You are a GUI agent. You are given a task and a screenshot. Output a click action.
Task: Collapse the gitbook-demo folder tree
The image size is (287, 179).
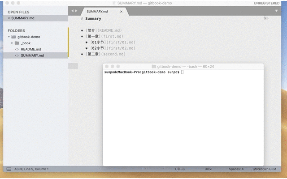(x=9, y=37)
